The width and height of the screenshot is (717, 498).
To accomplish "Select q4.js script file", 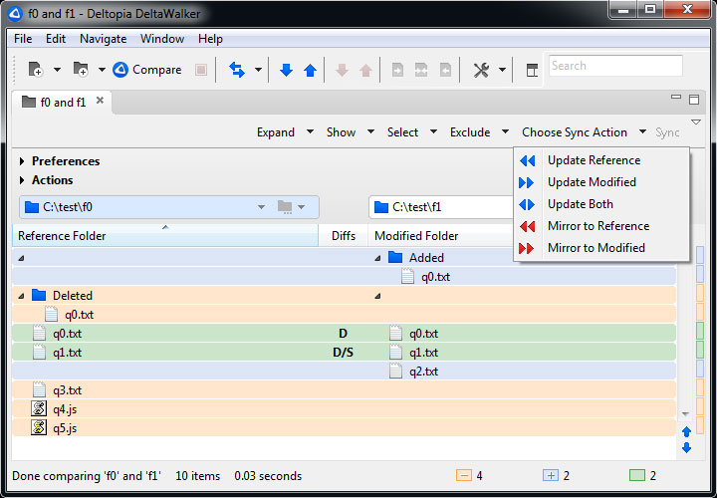I will [65, 409].
